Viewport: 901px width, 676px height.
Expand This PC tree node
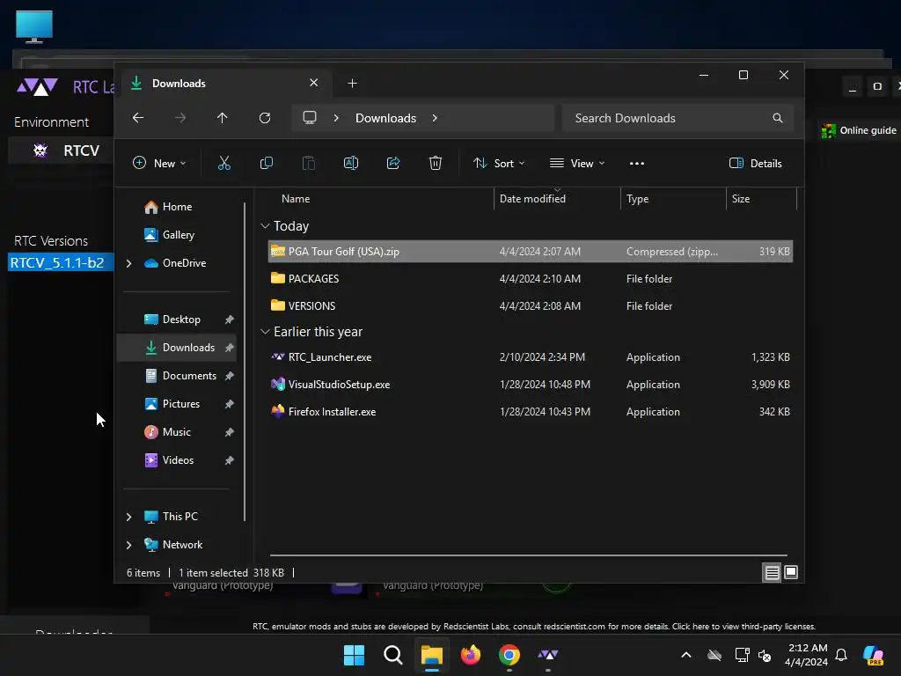pyautogui.click(x=128, y=517)
